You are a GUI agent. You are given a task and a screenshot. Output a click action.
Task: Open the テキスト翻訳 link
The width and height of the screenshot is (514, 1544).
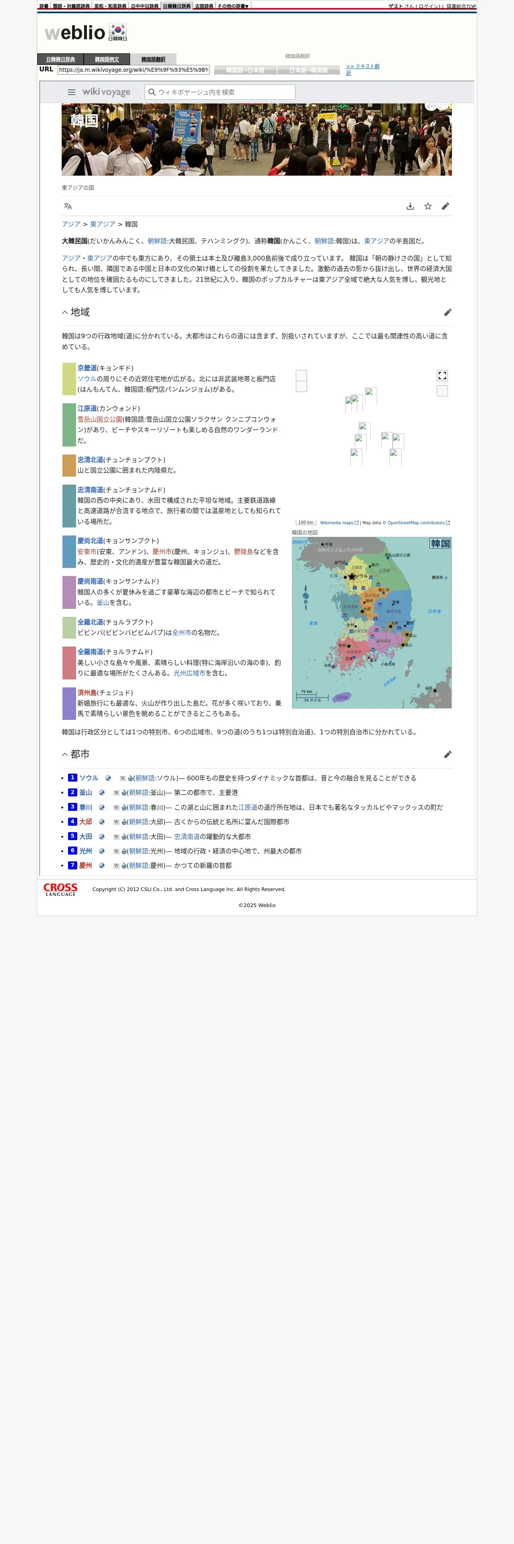363,69
